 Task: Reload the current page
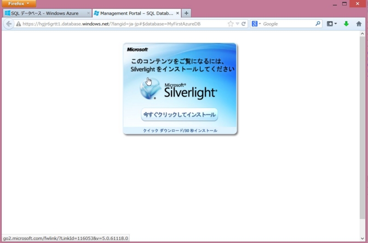[x=244, y=24]
